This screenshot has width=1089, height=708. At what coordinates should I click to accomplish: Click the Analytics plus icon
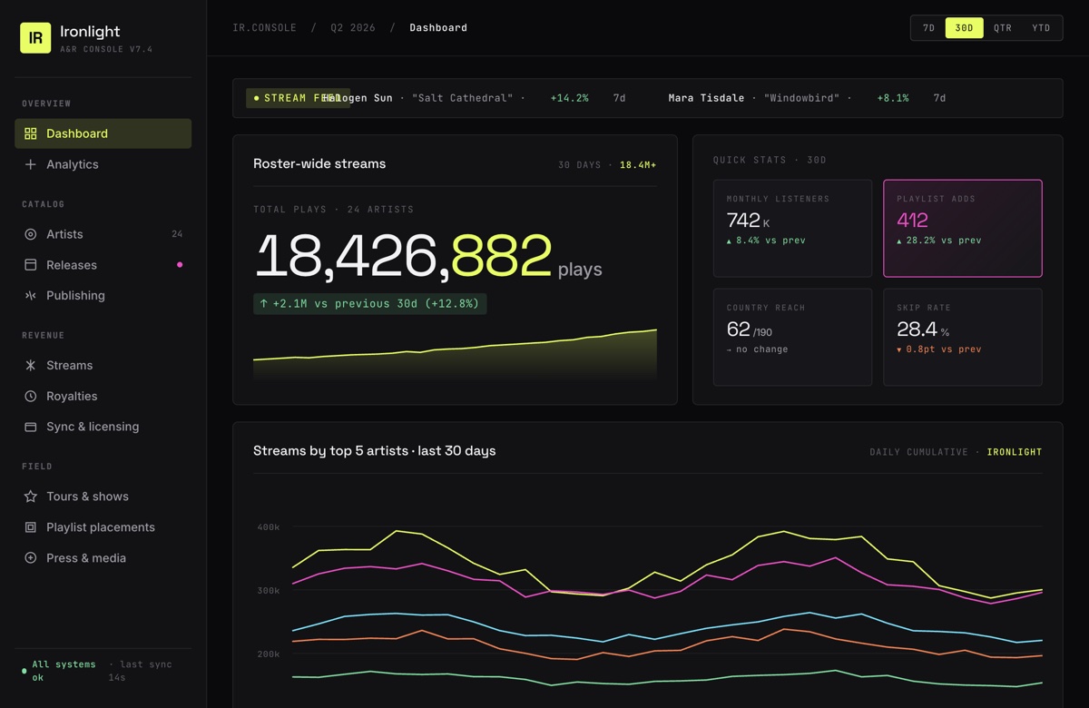[31, 164]
